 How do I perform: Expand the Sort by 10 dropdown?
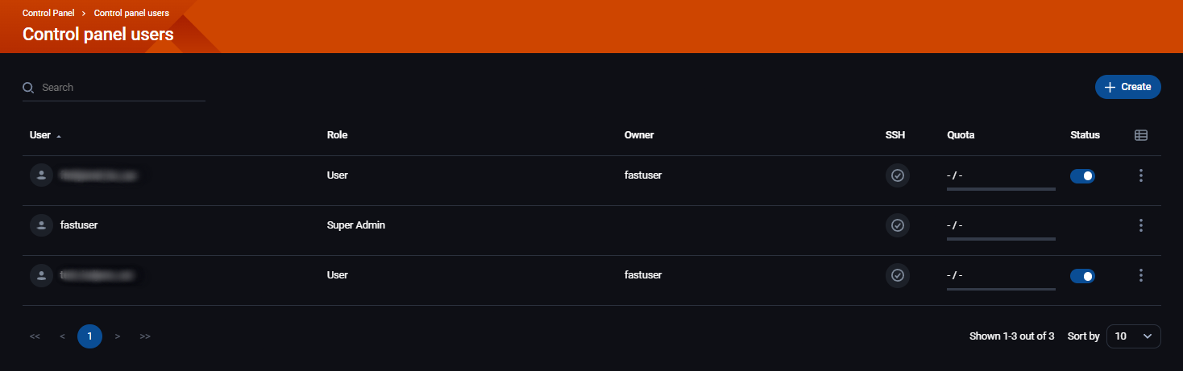pos(1133,336)
